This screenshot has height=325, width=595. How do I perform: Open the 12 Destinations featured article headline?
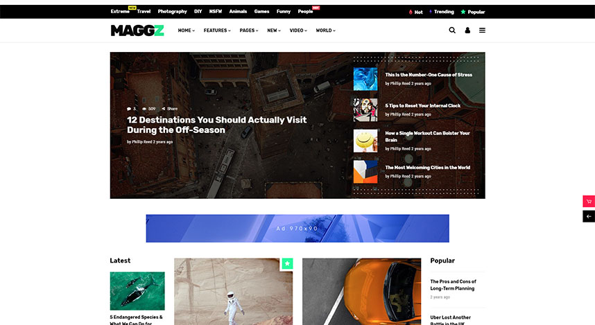216,125
